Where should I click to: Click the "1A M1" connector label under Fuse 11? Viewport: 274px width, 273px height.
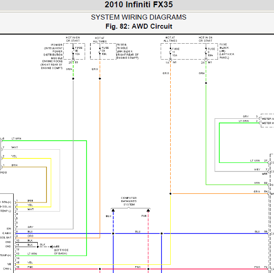[171, 62]
